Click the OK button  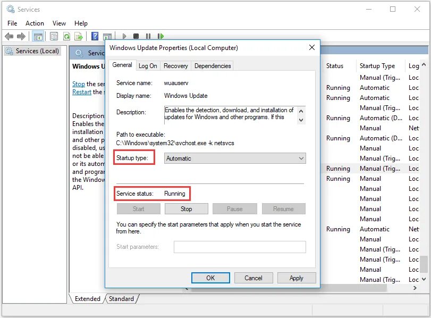(210, 278)
